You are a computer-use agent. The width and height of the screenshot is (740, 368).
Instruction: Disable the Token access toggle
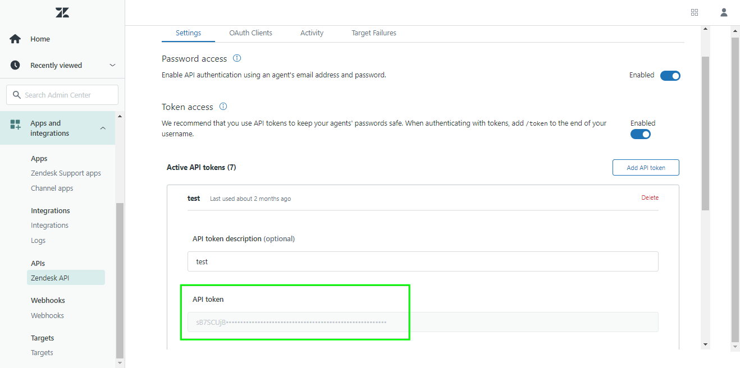click(x=641, y=134)
